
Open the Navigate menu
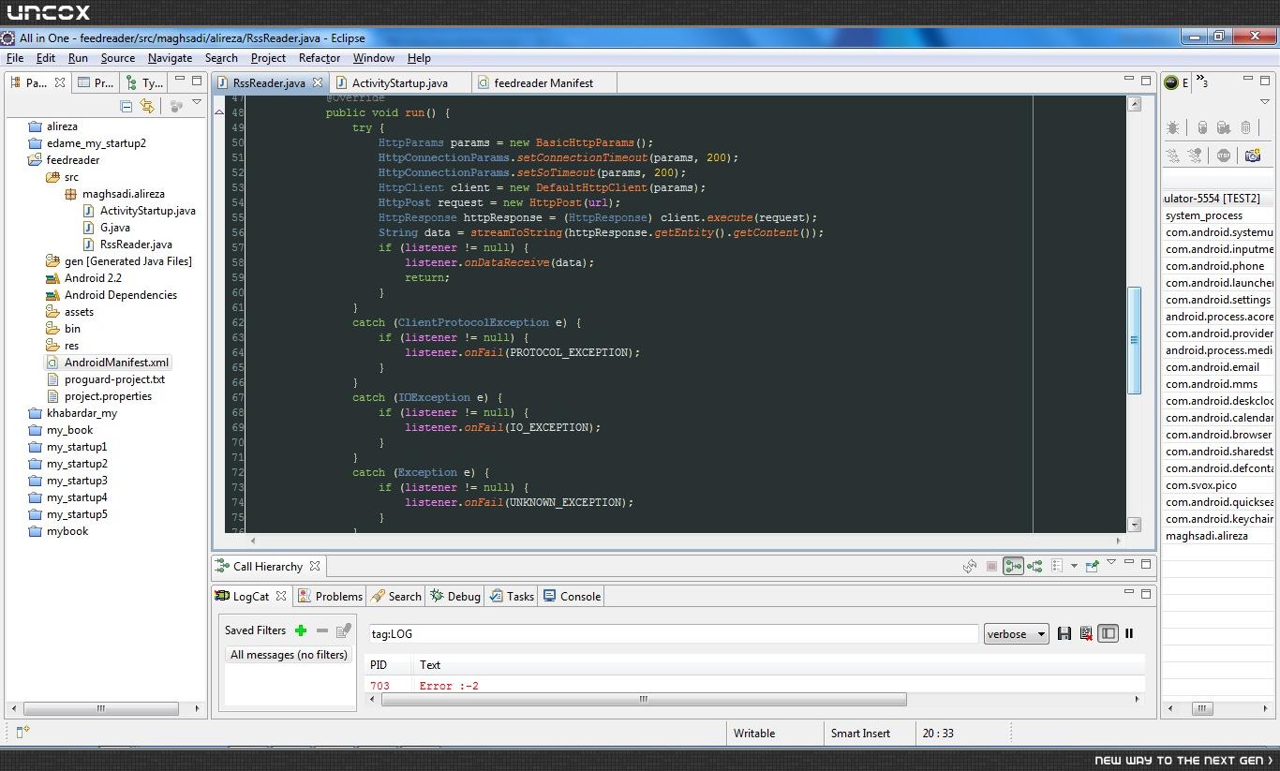(170, 58)
